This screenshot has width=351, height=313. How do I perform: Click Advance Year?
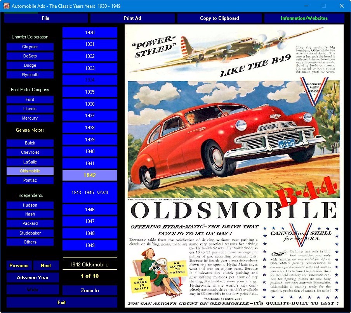pos(32,278)
